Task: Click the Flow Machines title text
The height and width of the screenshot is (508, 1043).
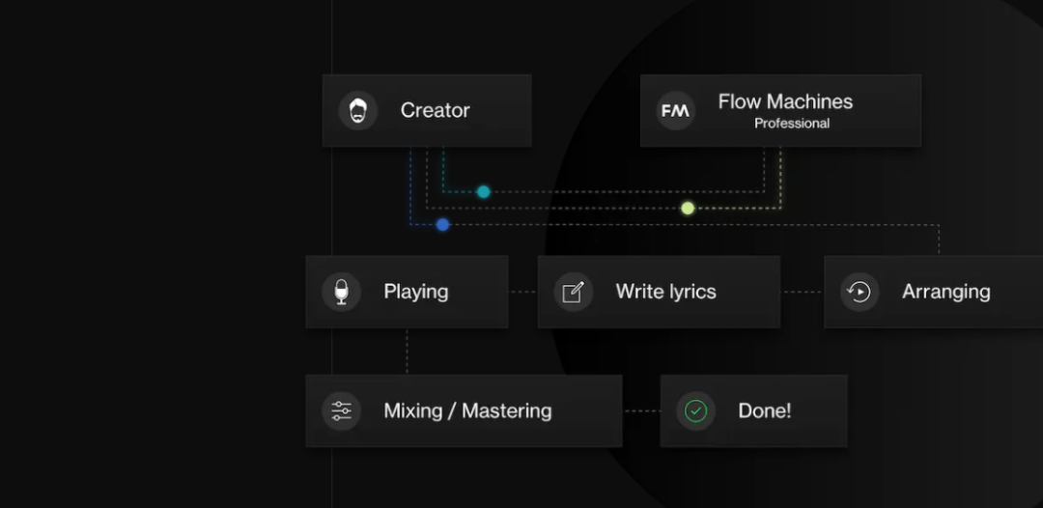Action: [785, 101]
